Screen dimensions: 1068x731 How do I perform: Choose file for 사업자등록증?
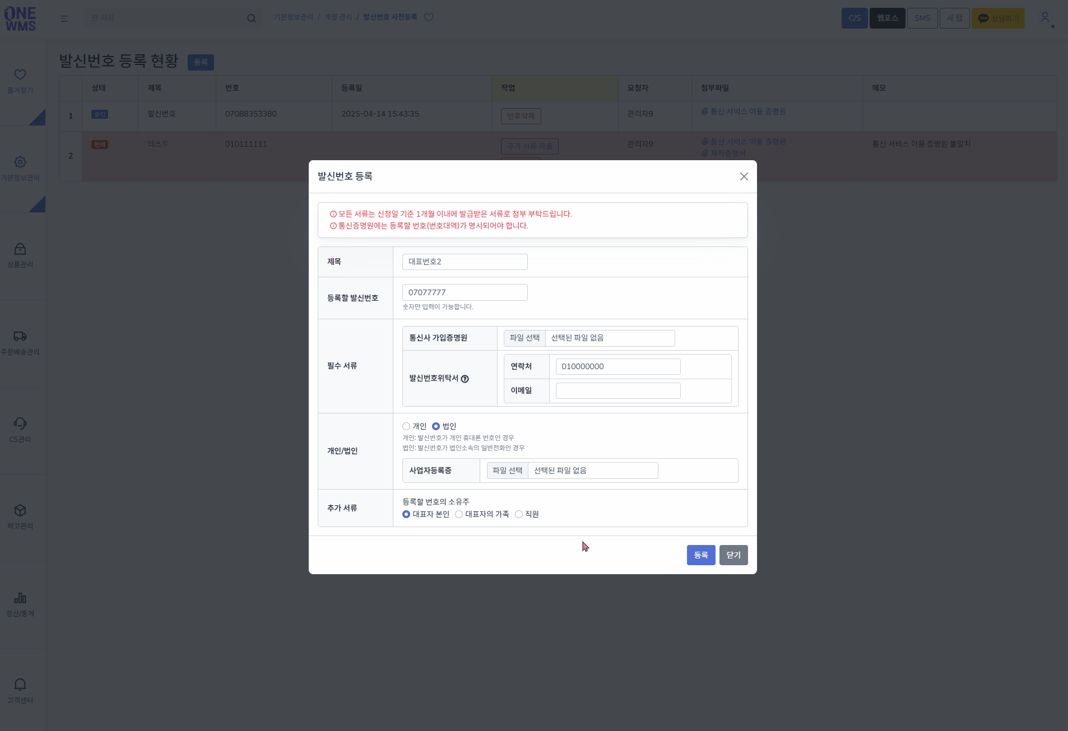pos(508,471)
